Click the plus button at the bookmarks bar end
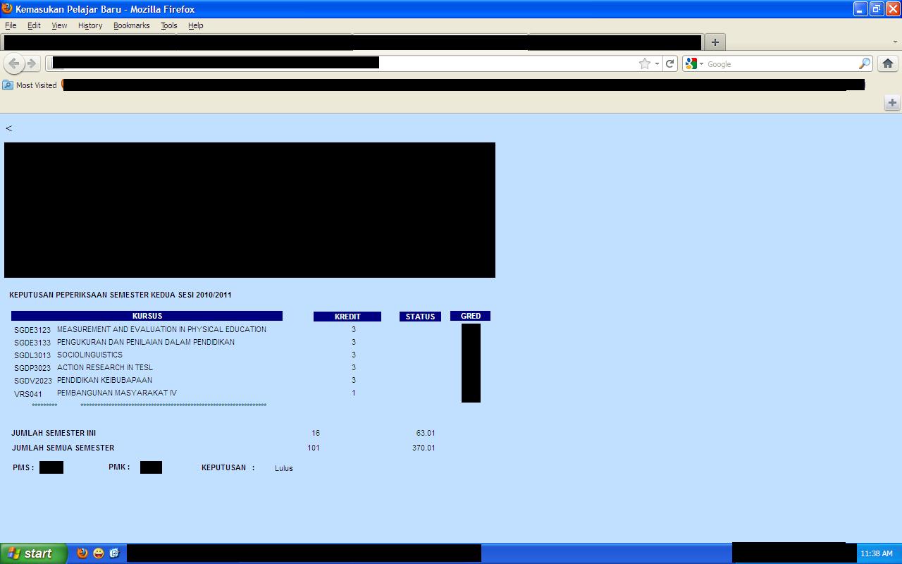902x564 pixels. [892, 103]
